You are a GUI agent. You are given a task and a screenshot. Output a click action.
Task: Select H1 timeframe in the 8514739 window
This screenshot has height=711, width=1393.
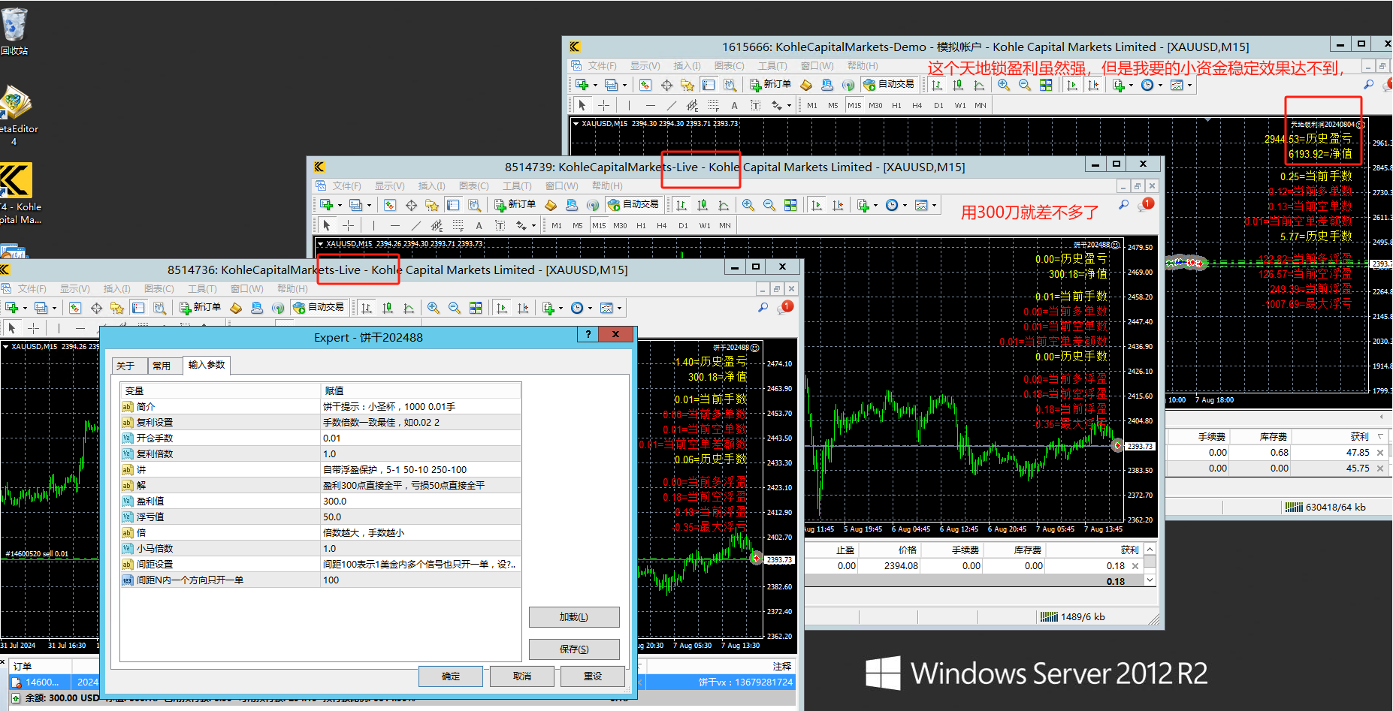[x=641, y=225]
